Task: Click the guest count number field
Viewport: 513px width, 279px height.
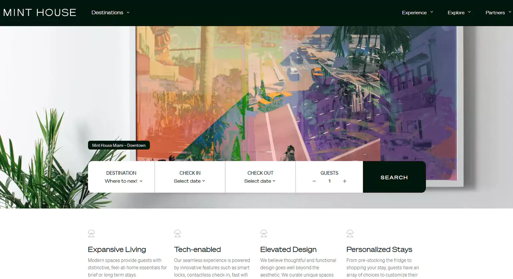Action: point(329,181)
